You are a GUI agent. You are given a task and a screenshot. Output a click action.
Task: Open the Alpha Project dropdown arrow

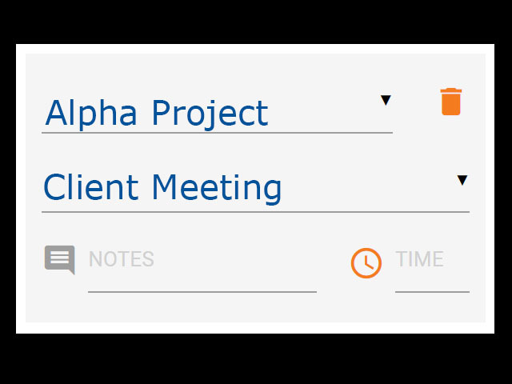386,100
